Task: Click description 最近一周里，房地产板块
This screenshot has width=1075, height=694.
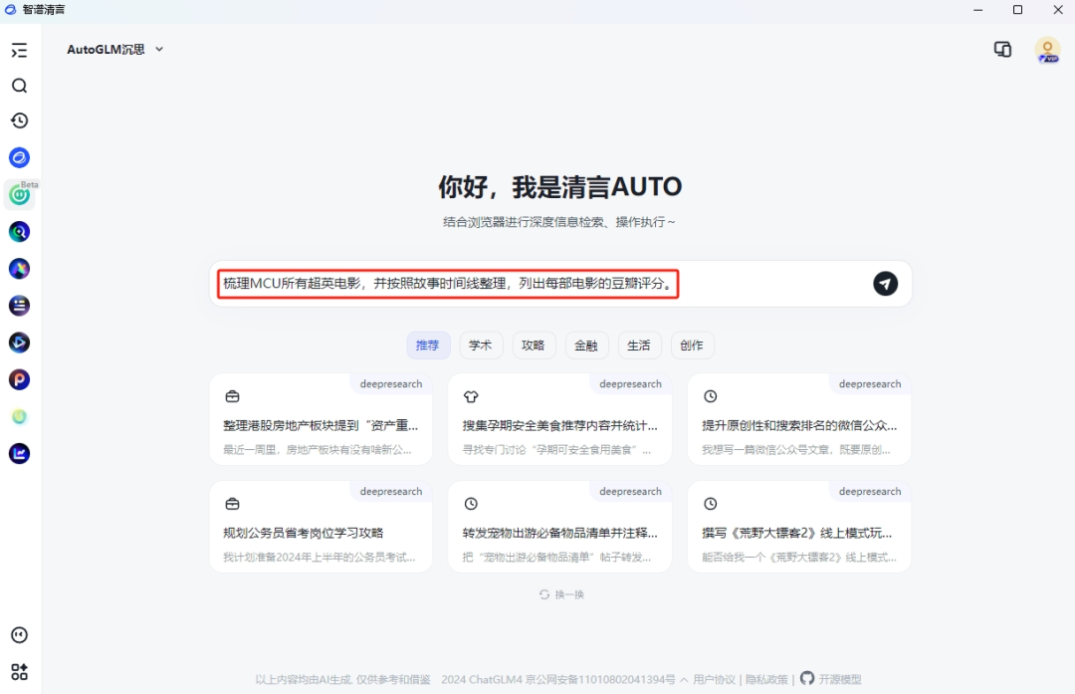Action: (x=318, y=450)
